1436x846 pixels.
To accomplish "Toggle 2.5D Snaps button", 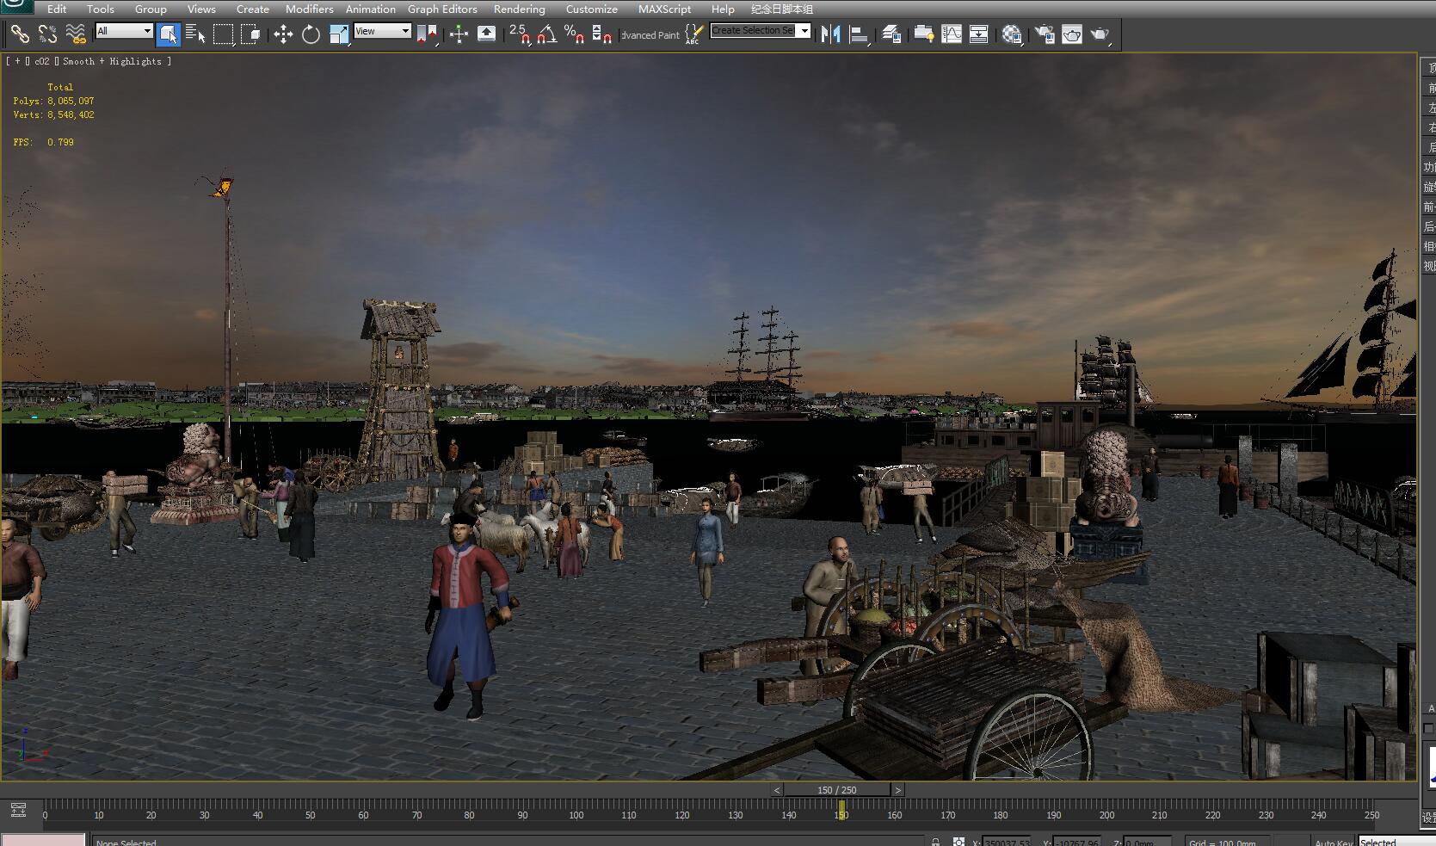I will coord(520,34).
